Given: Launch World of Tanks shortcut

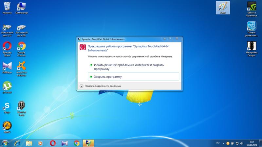Looking at the screenshot, I should pyautogui.click(x=21, y=108).
